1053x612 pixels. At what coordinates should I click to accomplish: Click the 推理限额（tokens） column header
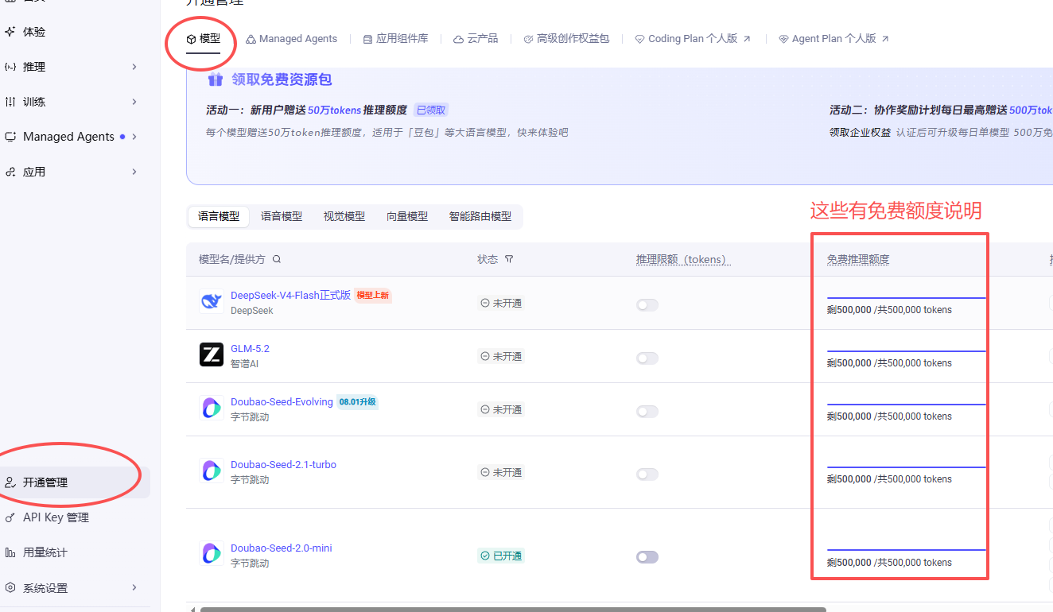point(682,259)
